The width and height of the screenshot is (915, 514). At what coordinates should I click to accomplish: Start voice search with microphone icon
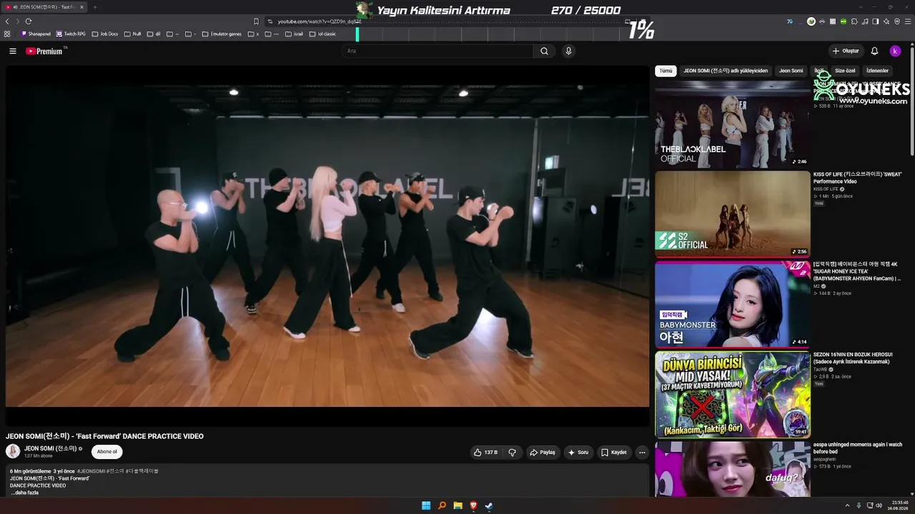(x=568, y=51)
